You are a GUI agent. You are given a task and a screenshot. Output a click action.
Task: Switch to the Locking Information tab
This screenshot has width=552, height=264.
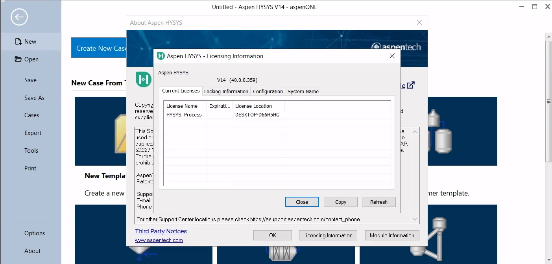[226, 91]
